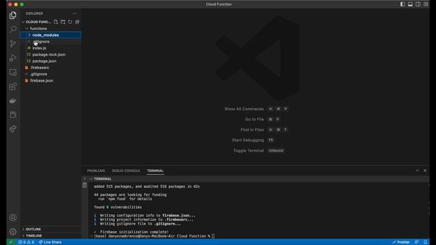Click Prettier in the status bar
This screenshot has width=436, height=245.
coord(401,242)
